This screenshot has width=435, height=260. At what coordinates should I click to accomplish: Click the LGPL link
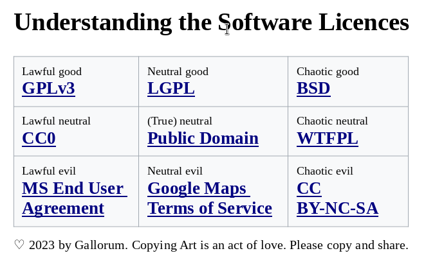(171, 89)
